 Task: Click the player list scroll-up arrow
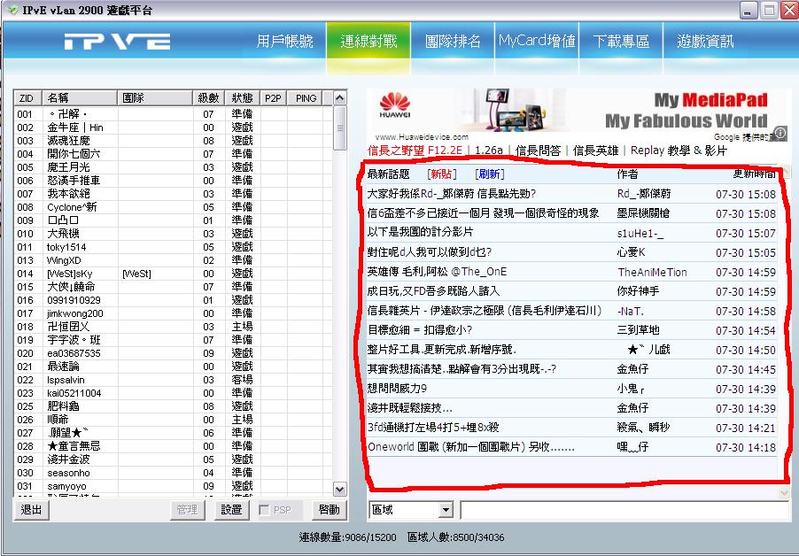[x=340, y=97]
